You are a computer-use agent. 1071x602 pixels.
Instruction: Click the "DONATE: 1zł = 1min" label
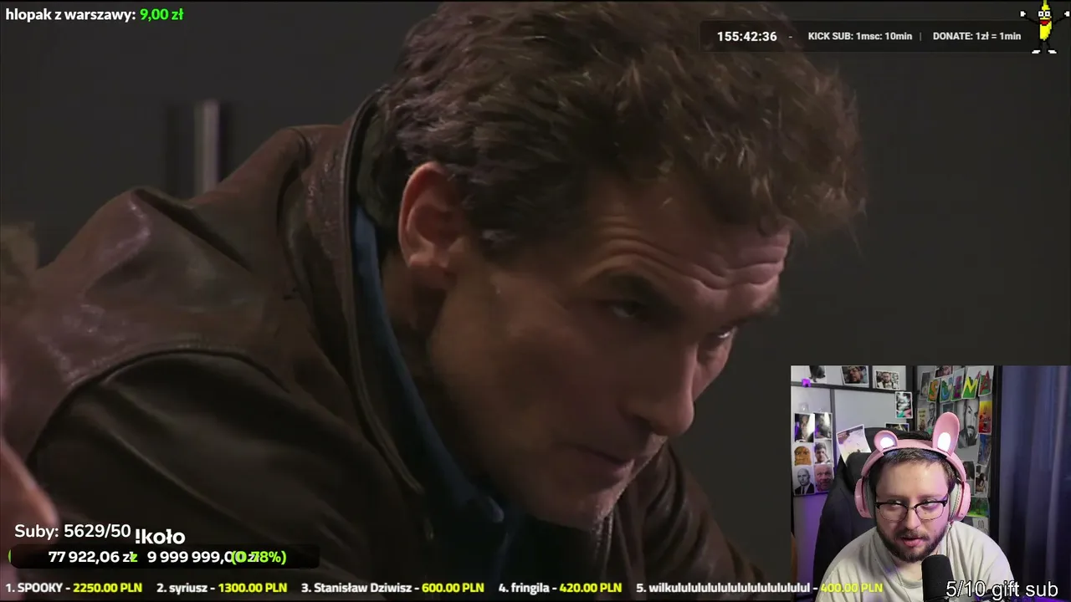[x=976, y=37]
